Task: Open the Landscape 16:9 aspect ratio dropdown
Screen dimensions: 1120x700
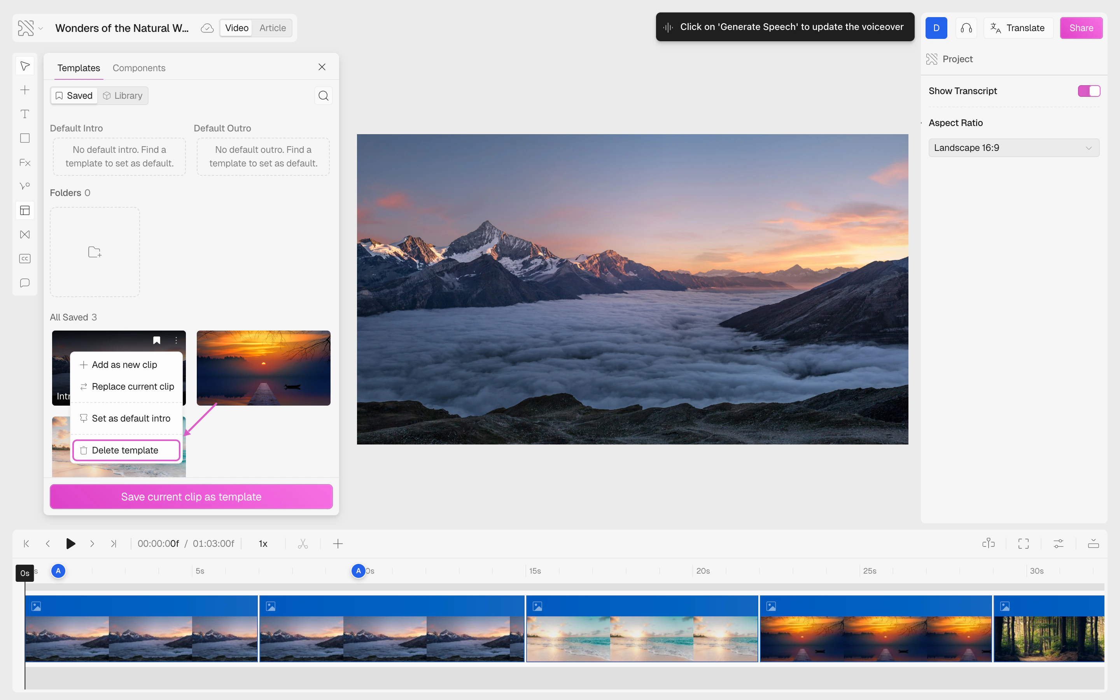Action: tap(1013, 148)
